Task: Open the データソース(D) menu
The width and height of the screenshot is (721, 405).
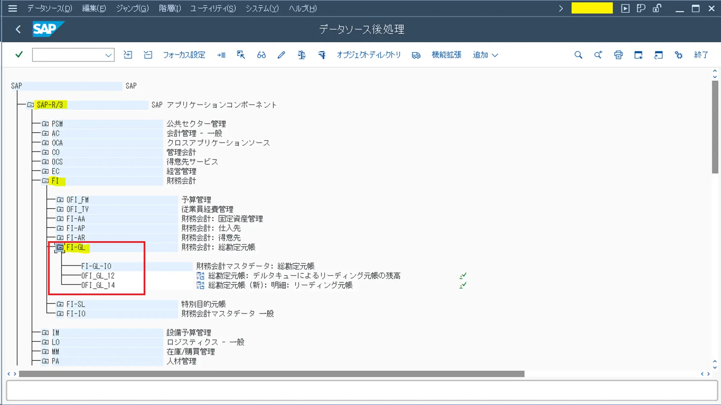Action: (50, 8)
